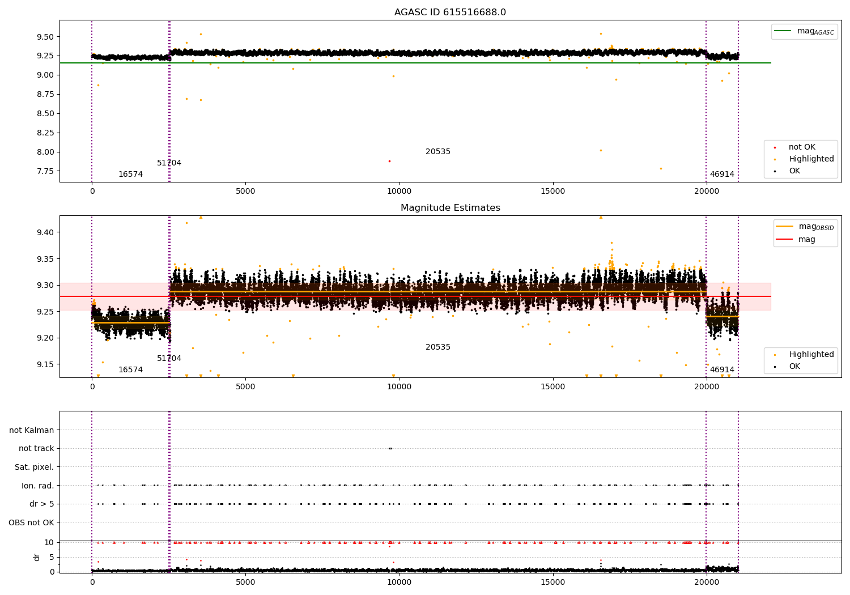Click the 'Magnitude Estimates' plot title
The image size is (850, 595).
pyautogui.click(x=450, y=208)
